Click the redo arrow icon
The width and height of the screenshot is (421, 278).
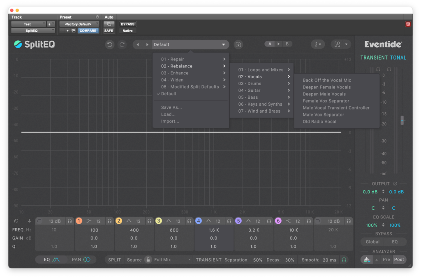122,44
